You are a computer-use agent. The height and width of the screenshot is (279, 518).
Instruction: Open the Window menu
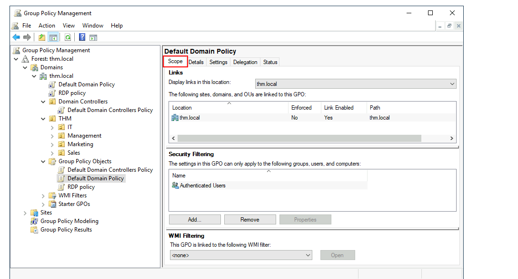coord(93,26)
